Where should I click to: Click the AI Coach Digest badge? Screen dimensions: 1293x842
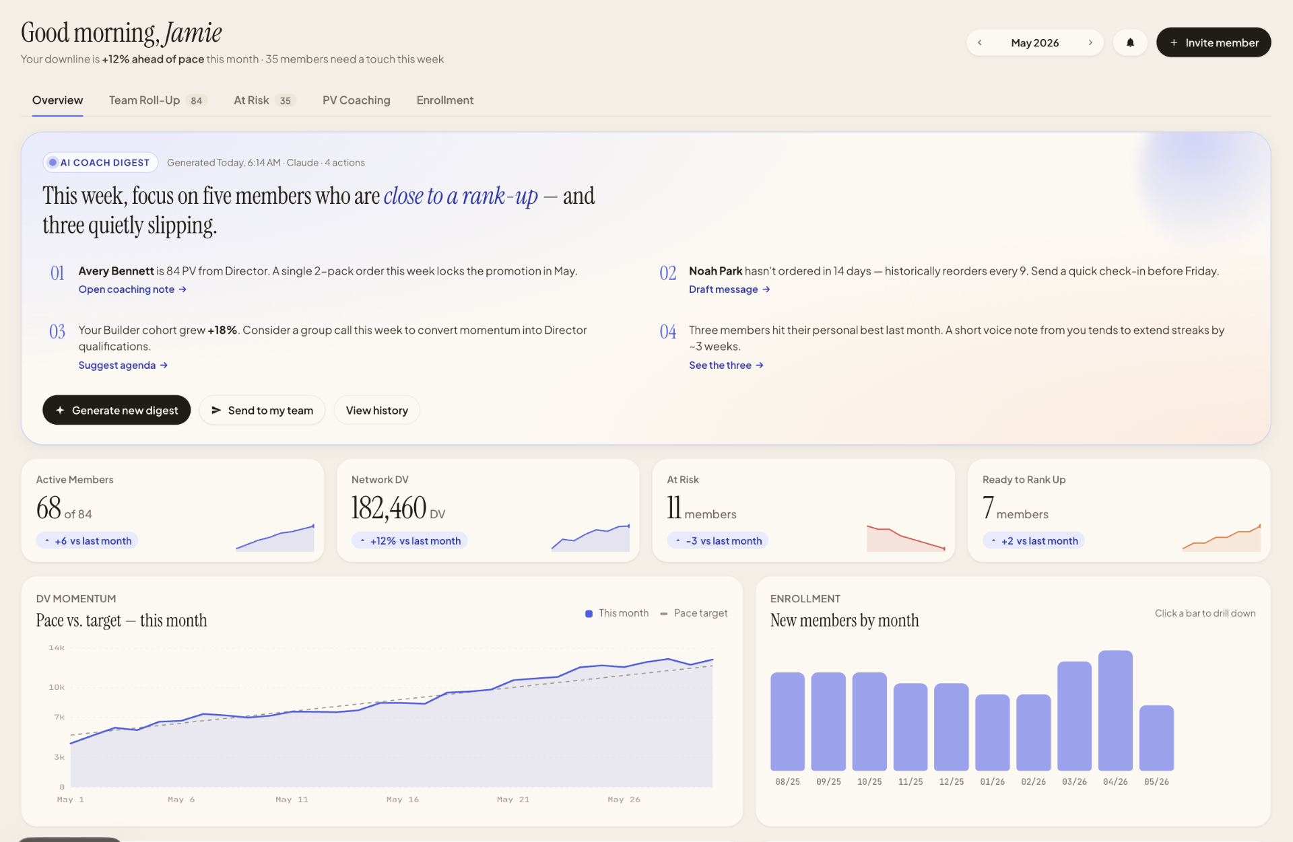(100, 162)
